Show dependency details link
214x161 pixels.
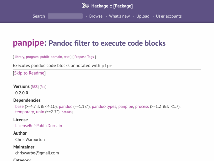(x=66, y=112)
